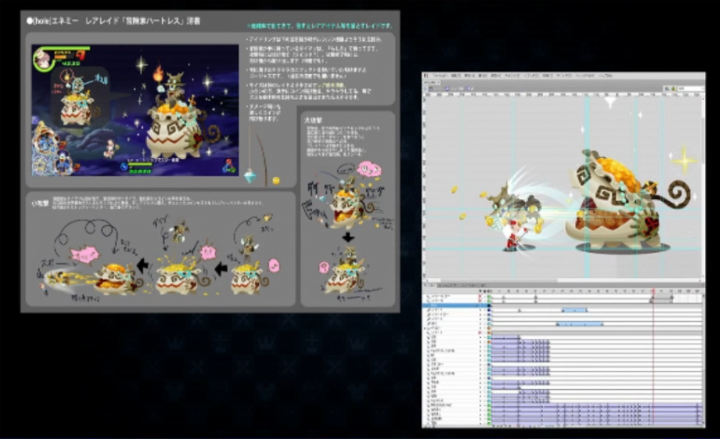Click the stage horizontal scrollbar
Image resolution: width=720 pixels, height=439 pixels.
tap(562, 280)
